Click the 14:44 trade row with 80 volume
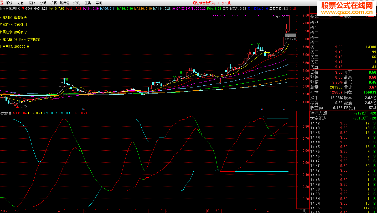This screenshot has width=377, height=213. pyautogui.click(x=343, y=142)
